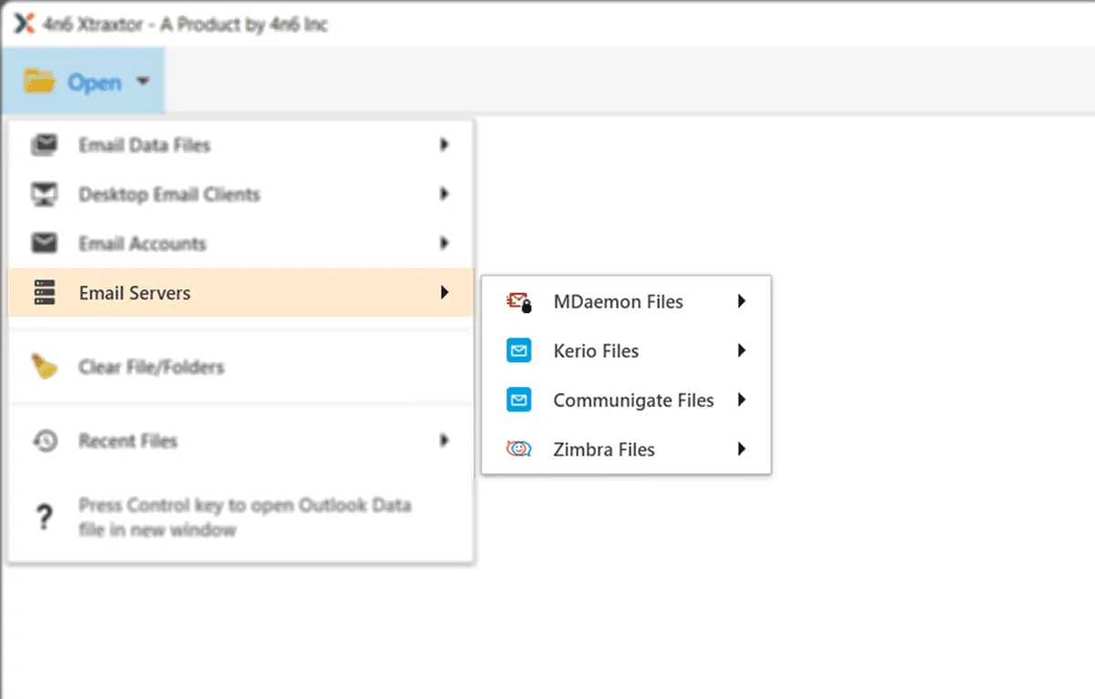The width and height of the screenshot is (1095, 699).
Task: Click the Zimbra Files icon
Action: (518, 450)
